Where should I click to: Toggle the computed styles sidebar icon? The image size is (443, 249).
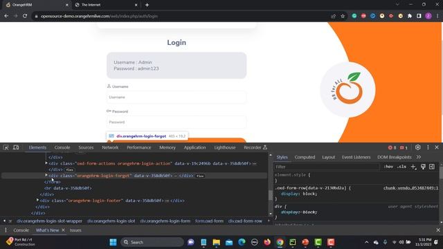(432, 167)
